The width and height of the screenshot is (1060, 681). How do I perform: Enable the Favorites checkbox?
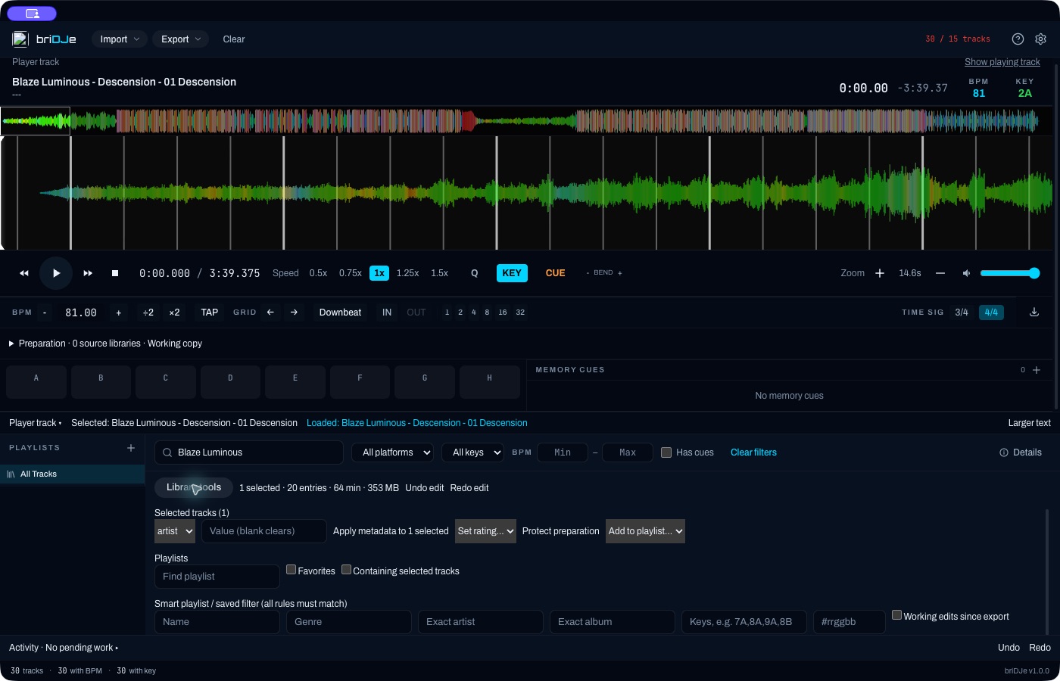pyautogui.click(x=291, y=570)
